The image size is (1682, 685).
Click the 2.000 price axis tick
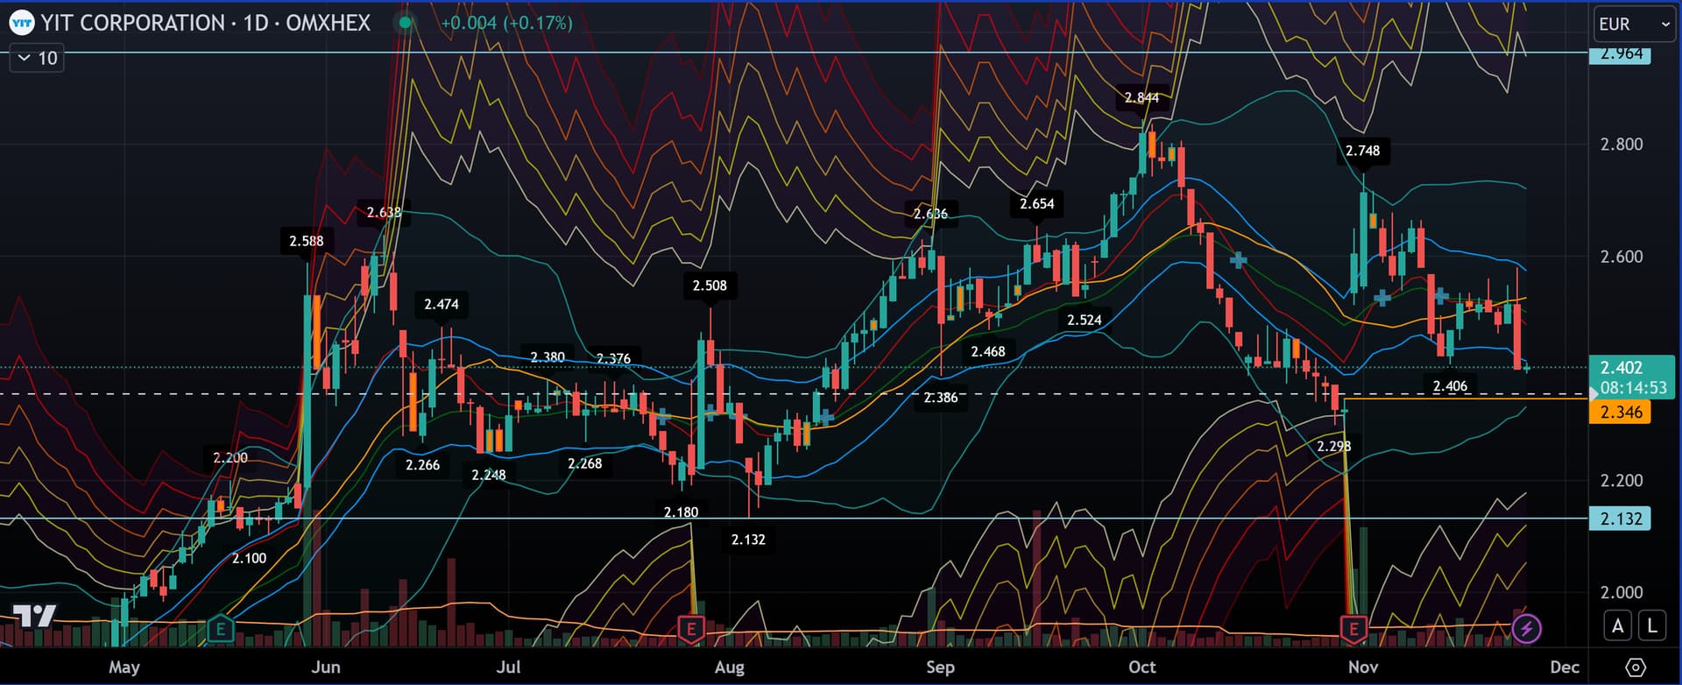(x=1622, y=593)
